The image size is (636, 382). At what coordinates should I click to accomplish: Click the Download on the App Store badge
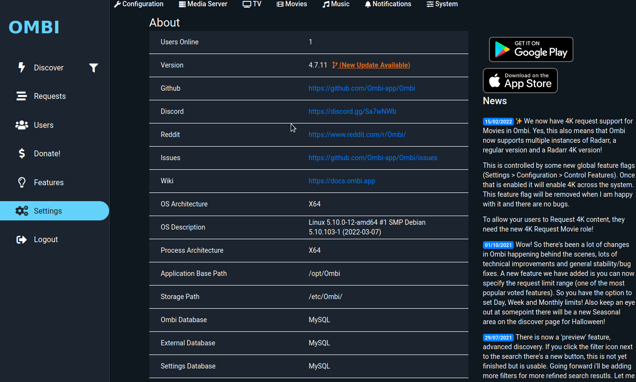pos(520,80)
